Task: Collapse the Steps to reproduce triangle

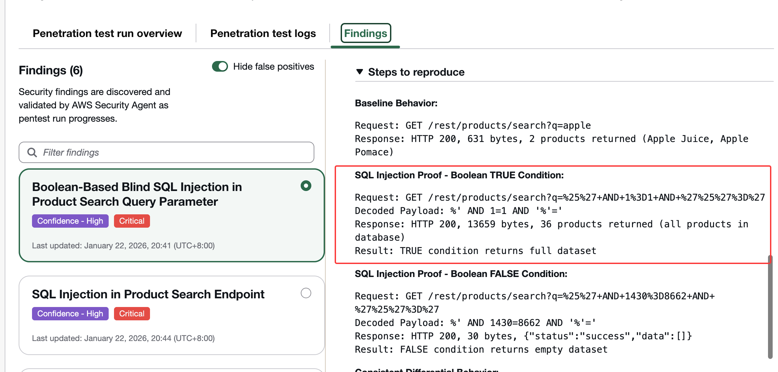Action: pos(359,72)
